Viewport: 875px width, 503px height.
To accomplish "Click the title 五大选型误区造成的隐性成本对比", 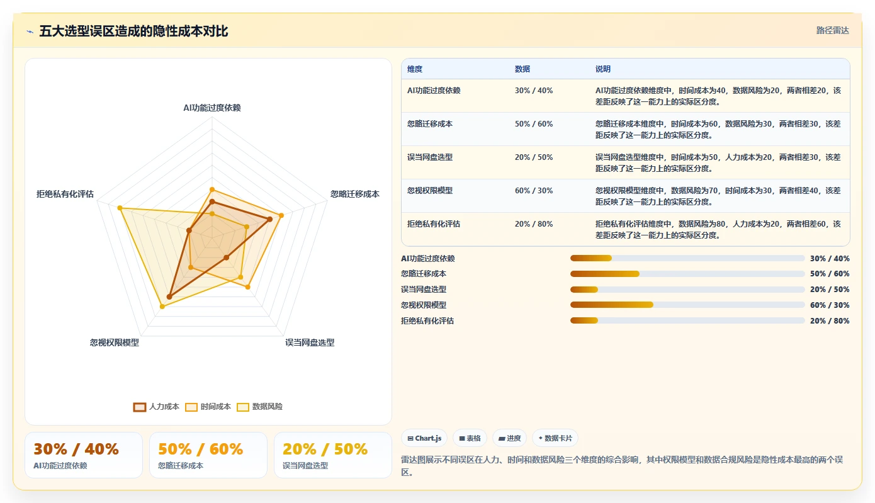I will [x=133, y=31].
